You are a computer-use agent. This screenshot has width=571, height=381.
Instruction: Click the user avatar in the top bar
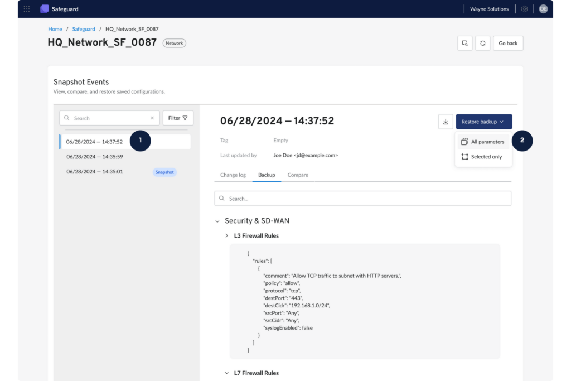click(x=543, y=8)
